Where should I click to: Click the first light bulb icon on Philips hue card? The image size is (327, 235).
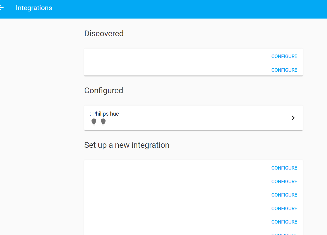coord(94,122)
